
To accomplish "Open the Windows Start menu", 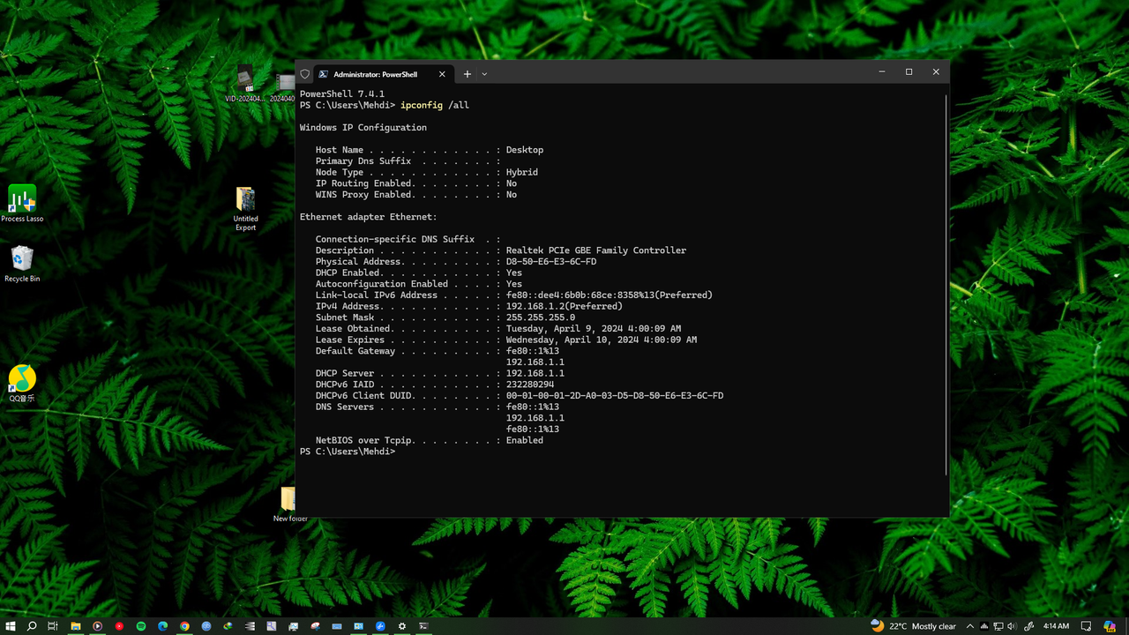I will [x=10, y=626].
